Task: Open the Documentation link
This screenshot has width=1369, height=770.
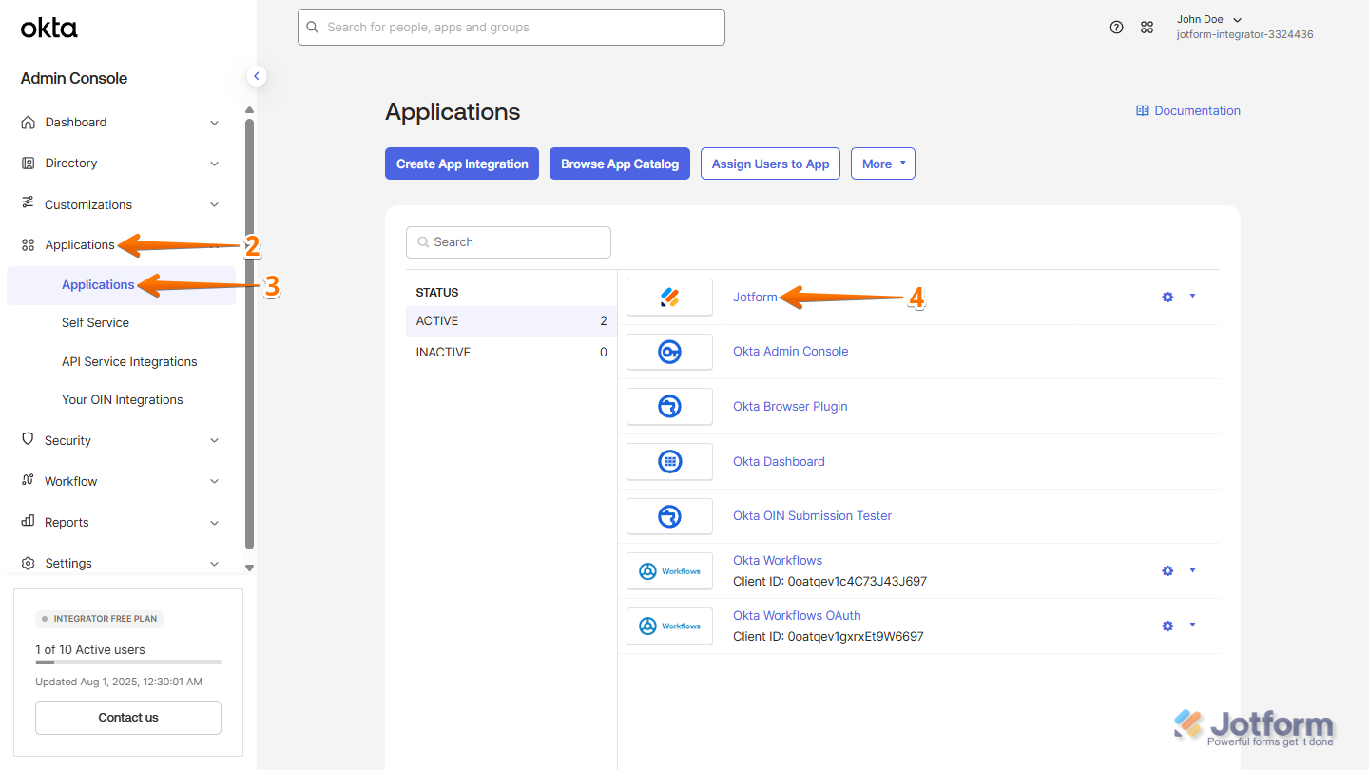Action: click(x=1197, y=111)
